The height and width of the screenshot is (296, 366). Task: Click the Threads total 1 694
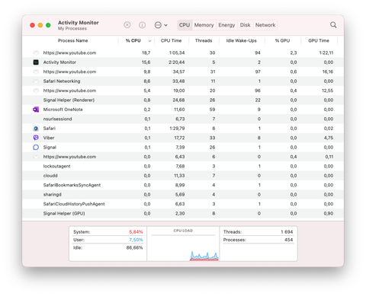[x=287, y=232]
